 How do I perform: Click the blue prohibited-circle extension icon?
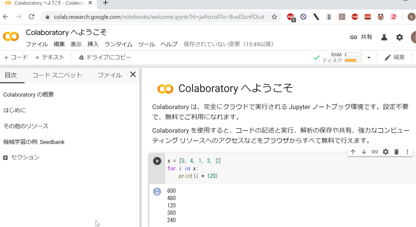303,17
